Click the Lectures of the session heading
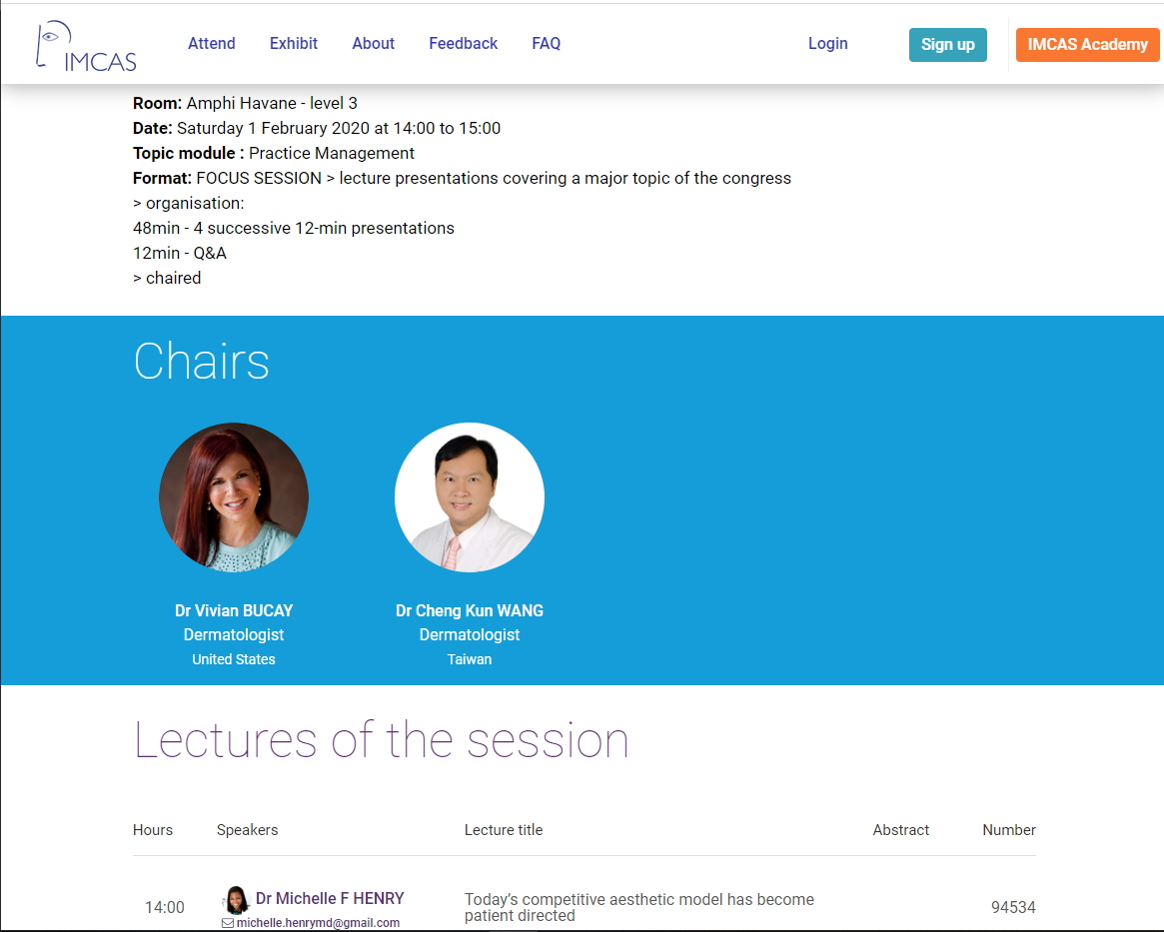 (x=381, y=740)
